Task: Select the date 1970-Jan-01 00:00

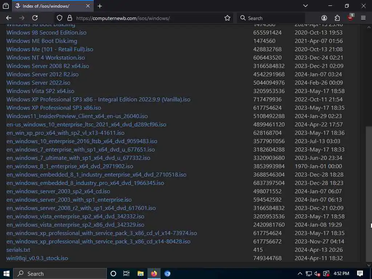Action: pyautogui.click(x=318, y=166)
